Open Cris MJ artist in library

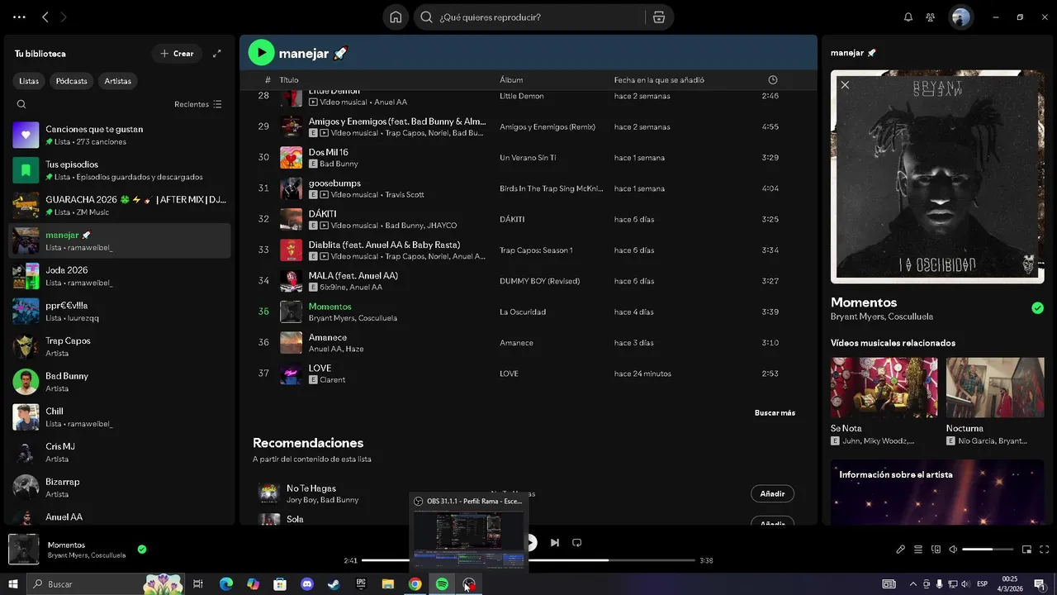pos(120,452)
